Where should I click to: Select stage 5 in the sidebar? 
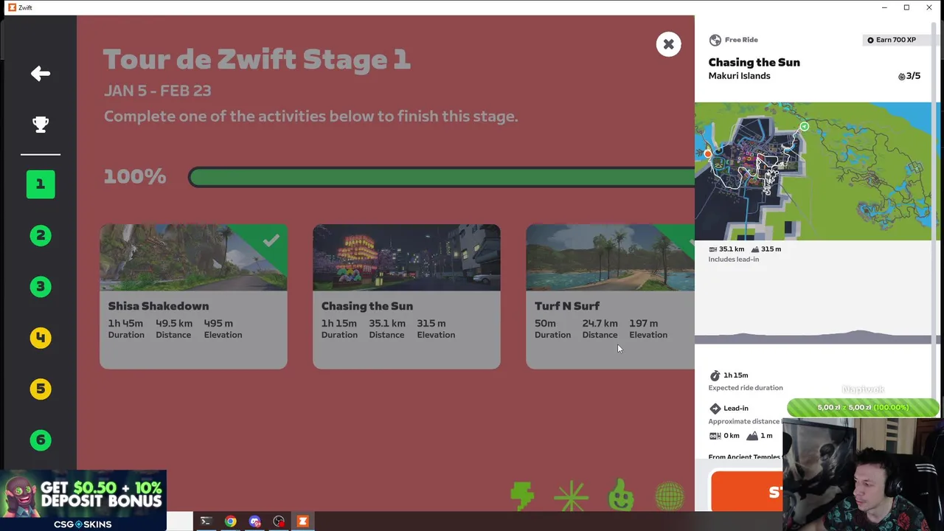(x=41, y=389)
